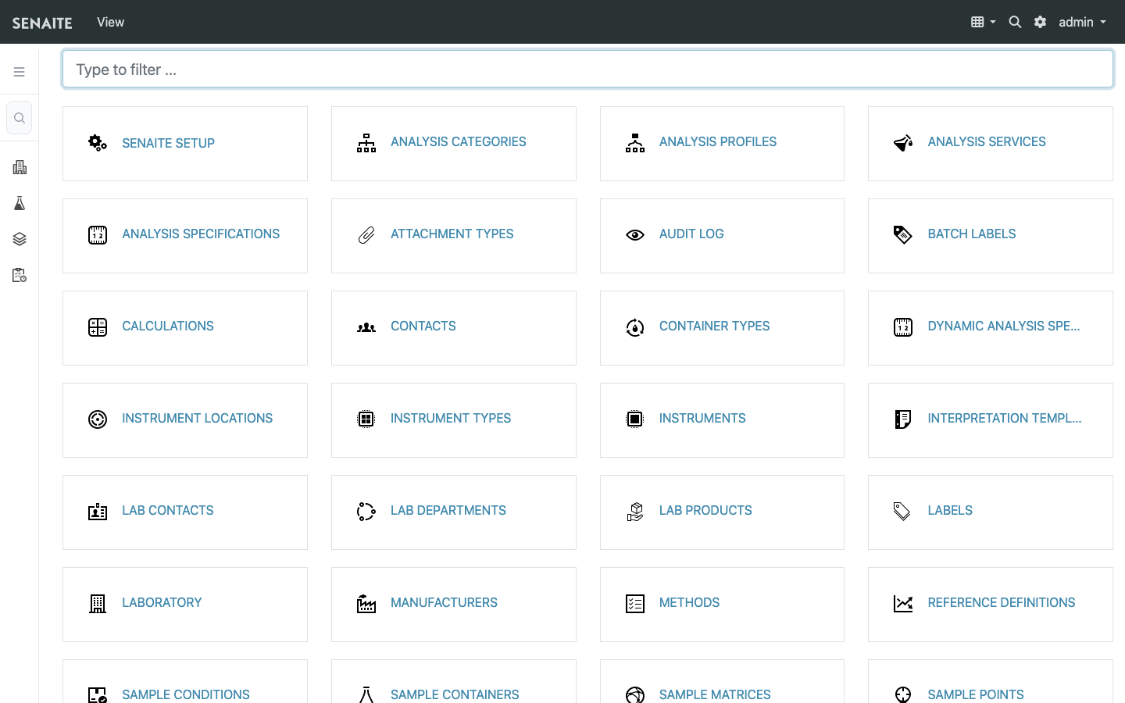Open the Lab Products link
Viewport: 1125px width, 703px height.
tap(705, 510)
